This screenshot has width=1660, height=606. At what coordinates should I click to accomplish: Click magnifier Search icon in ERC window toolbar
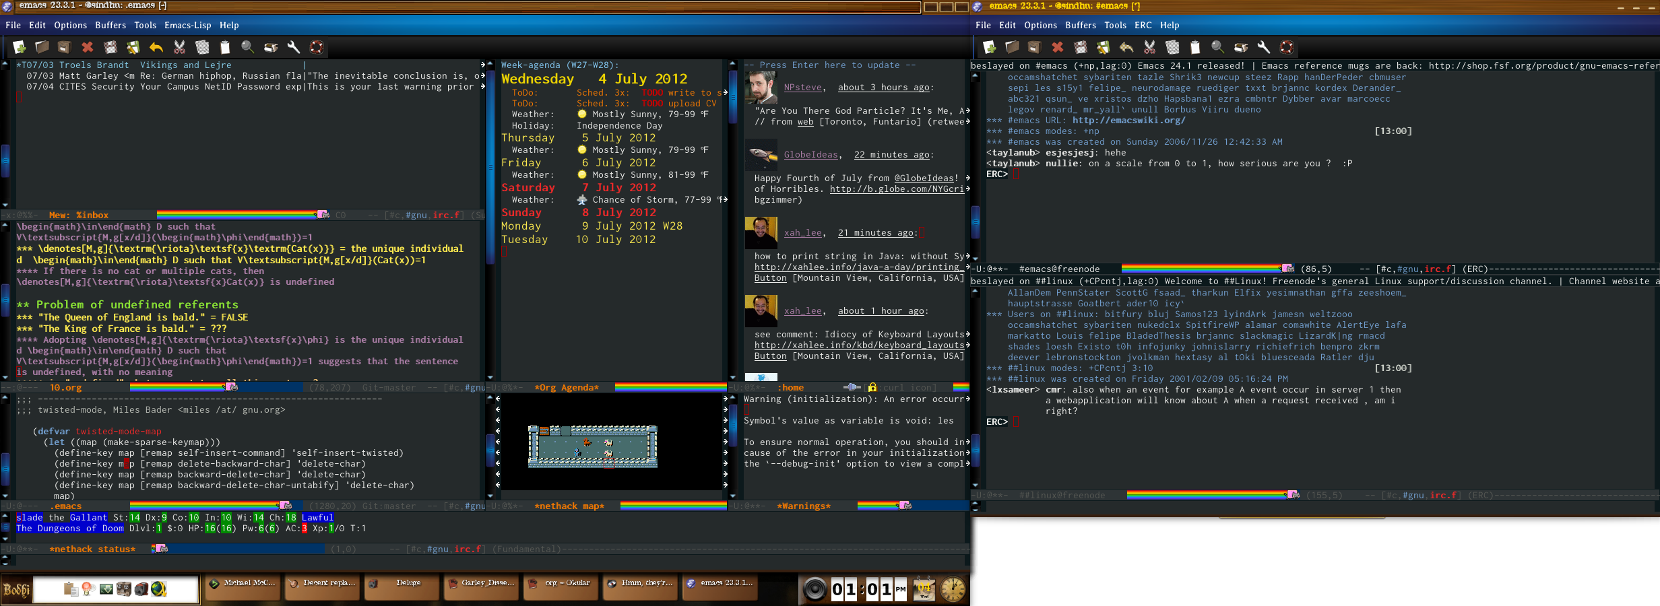coord(1217,47)
